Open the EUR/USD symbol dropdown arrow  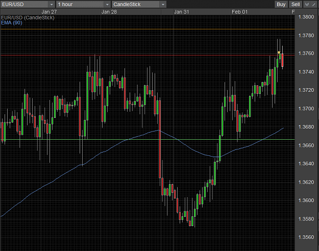(52, 5)
